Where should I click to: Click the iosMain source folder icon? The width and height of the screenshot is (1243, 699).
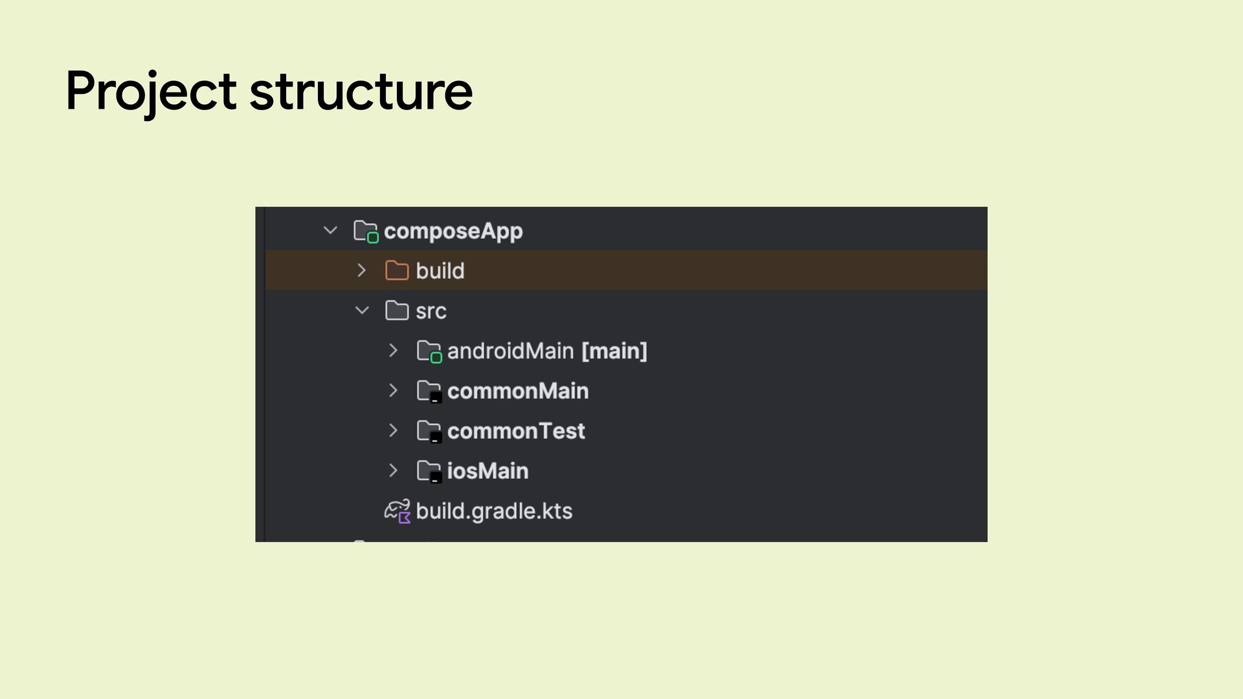429,471
